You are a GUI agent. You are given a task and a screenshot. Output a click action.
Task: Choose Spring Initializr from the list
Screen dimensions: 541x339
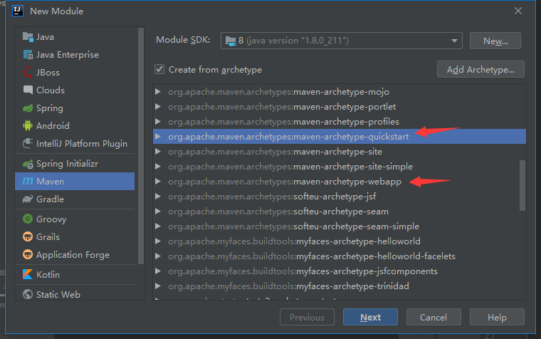[68, 164]
